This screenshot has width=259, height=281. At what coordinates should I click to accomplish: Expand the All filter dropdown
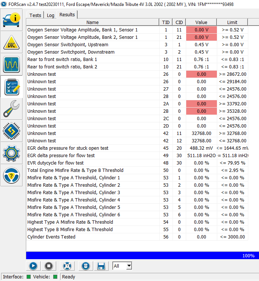(x=129, y=266)
